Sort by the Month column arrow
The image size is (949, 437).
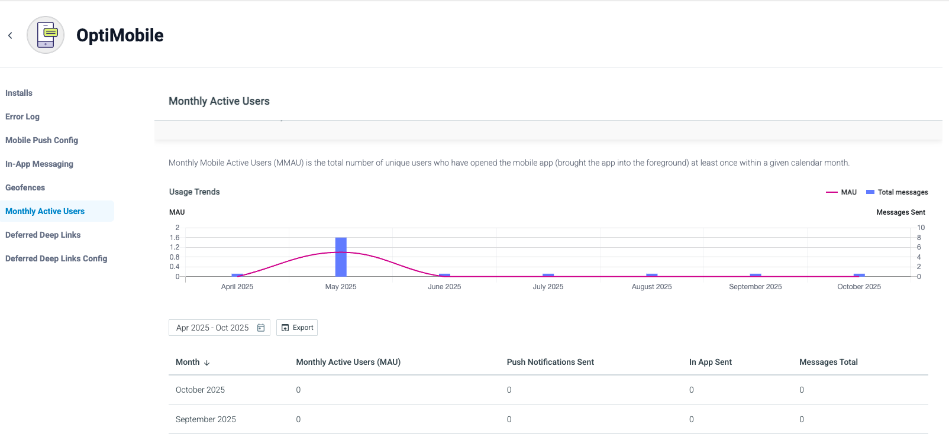point(206,362)
